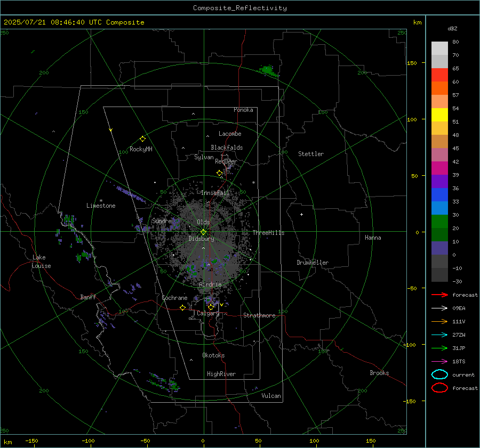Click the Lacombe label
The width and height of the screenshot is (480, 448).
(x=230, y=134)
